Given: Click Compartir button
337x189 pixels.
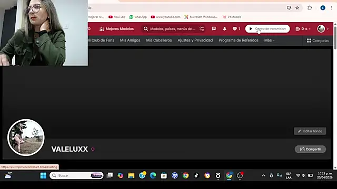Looking at the screenshot, I should coord(310,149).
